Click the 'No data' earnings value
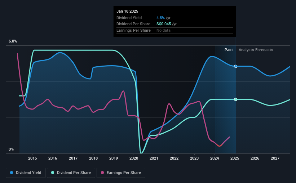Image resolution: width=296 pixels, height=183 pixels. (x=163, y=30)
